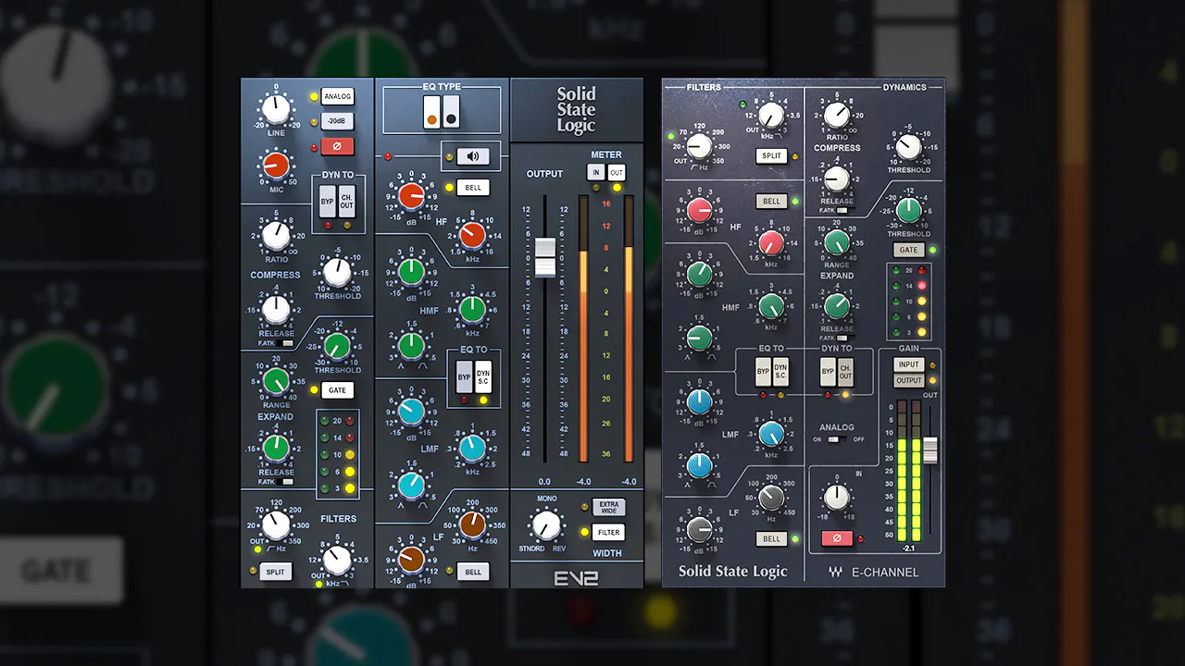Bypass EQ with EQ TO BYP in EV2
This screenshot has height=666, width=1185.
tap(464, 376)
